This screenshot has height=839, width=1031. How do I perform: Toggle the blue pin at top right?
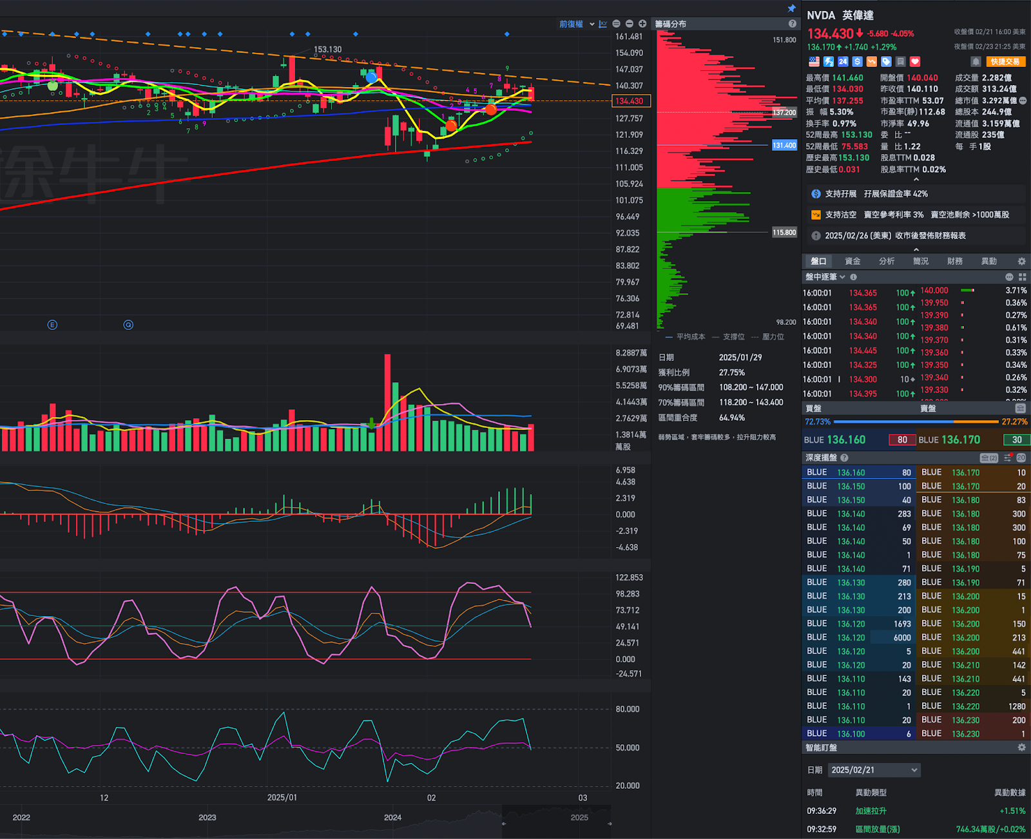791,8
